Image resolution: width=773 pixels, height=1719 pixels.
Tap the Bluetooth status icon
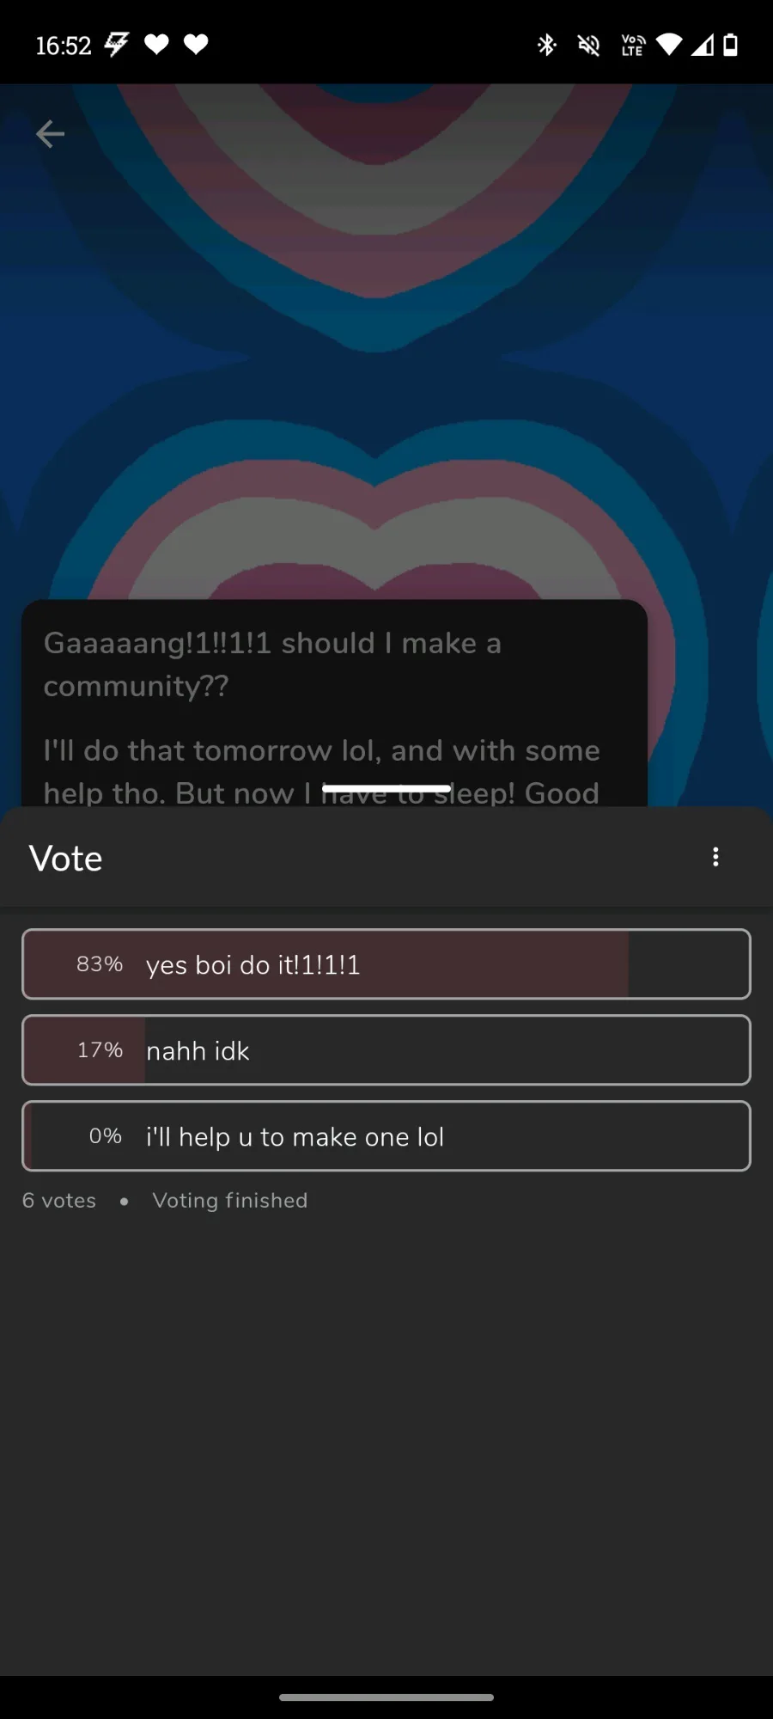coord(546,45)
